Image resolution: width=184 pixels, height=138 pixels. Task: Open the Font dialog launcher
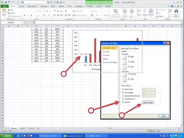point(51,19)
